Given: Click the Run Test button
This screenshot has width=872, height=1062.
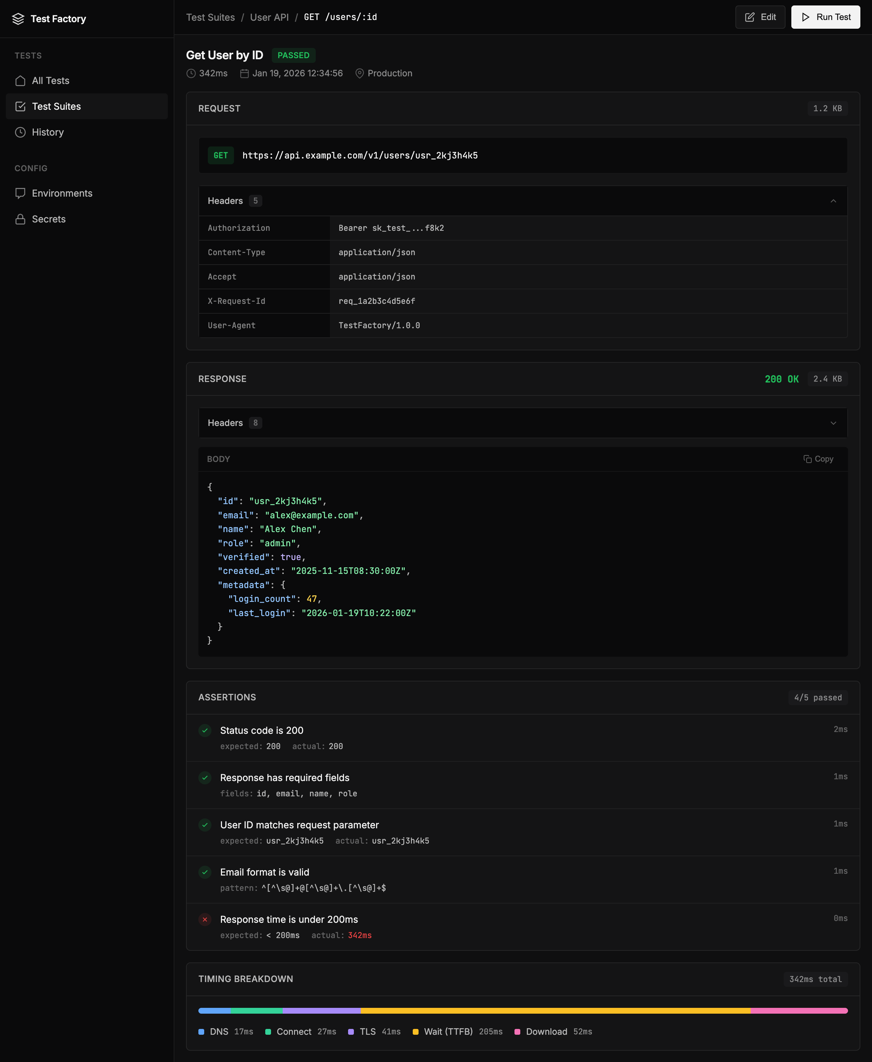Looking at the screenshot, I should pyautogui.click(x=825, y=17).
